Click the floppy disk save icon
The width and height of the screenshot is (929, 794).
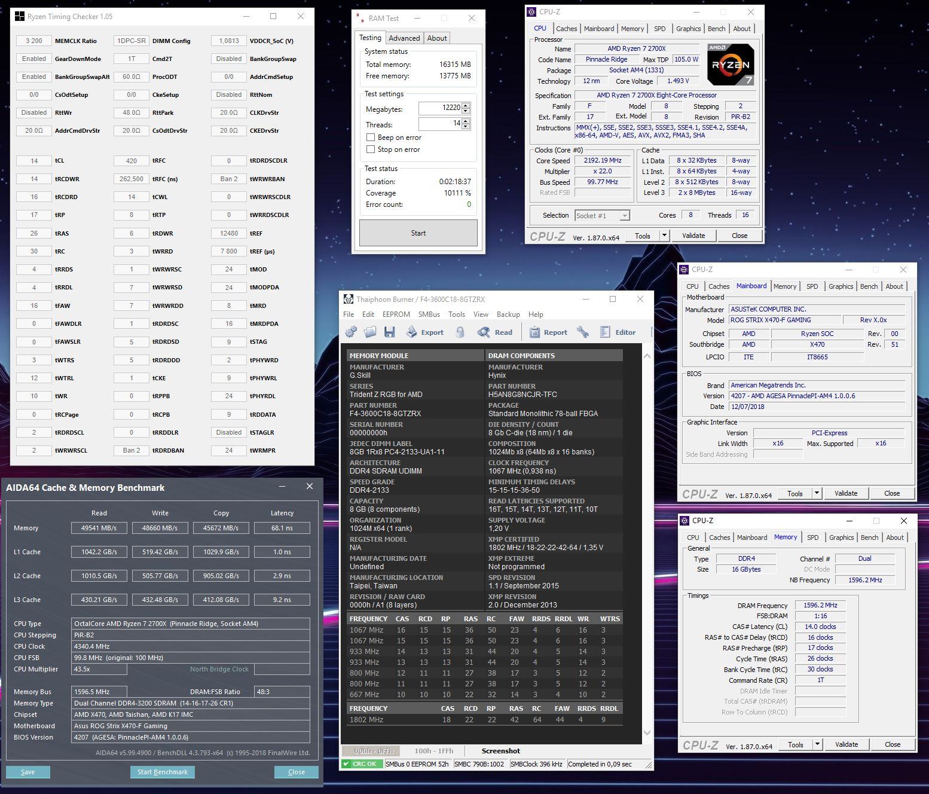390,332
